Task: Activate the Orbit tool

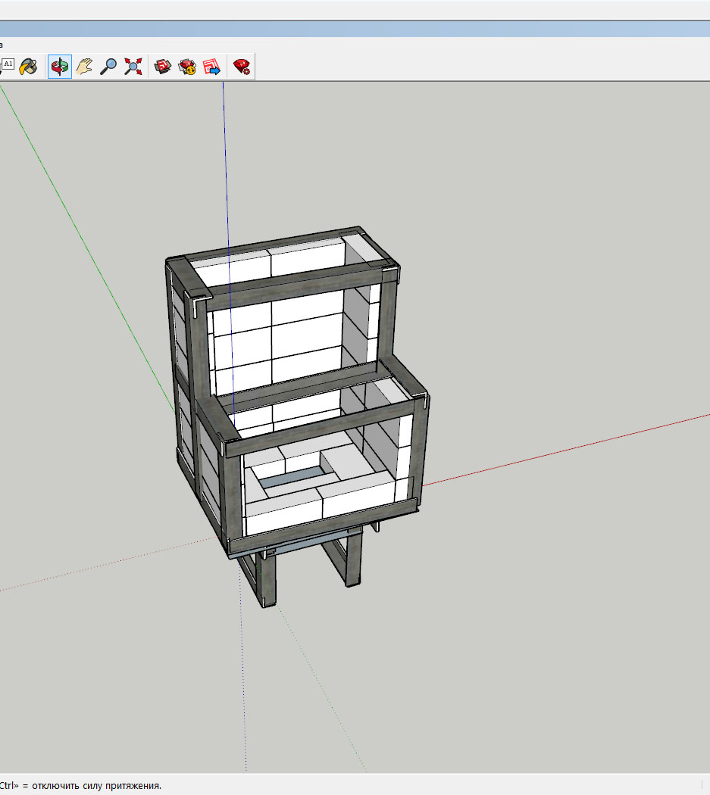Action: coord(60,67)
